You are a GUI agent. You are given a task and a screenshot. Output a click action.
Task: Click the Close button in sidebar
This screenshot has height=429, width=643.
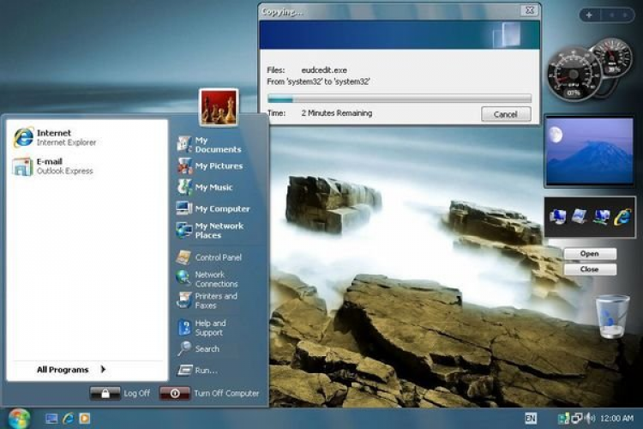coord(590,269)
